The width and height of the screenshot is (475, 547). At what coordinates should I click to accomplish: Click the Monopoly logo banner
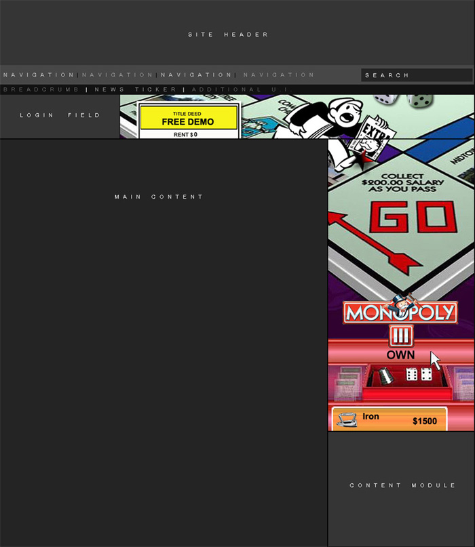coord(400,312)
